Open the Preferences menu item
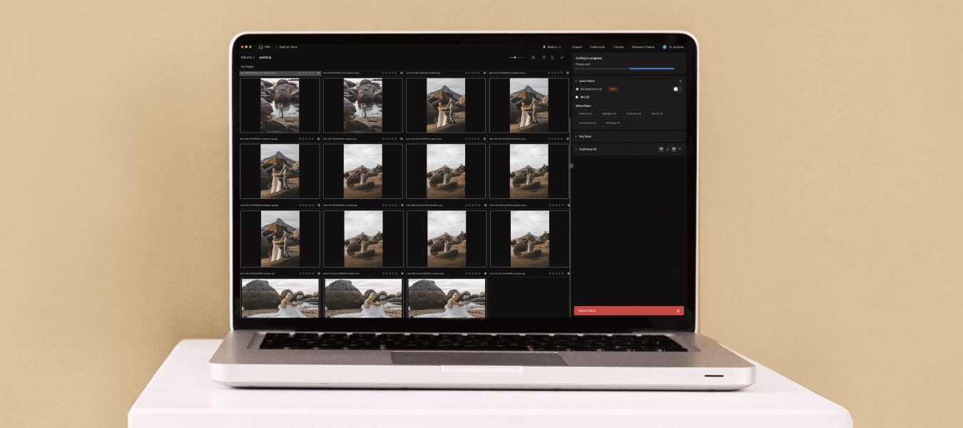 pos(597,47)
